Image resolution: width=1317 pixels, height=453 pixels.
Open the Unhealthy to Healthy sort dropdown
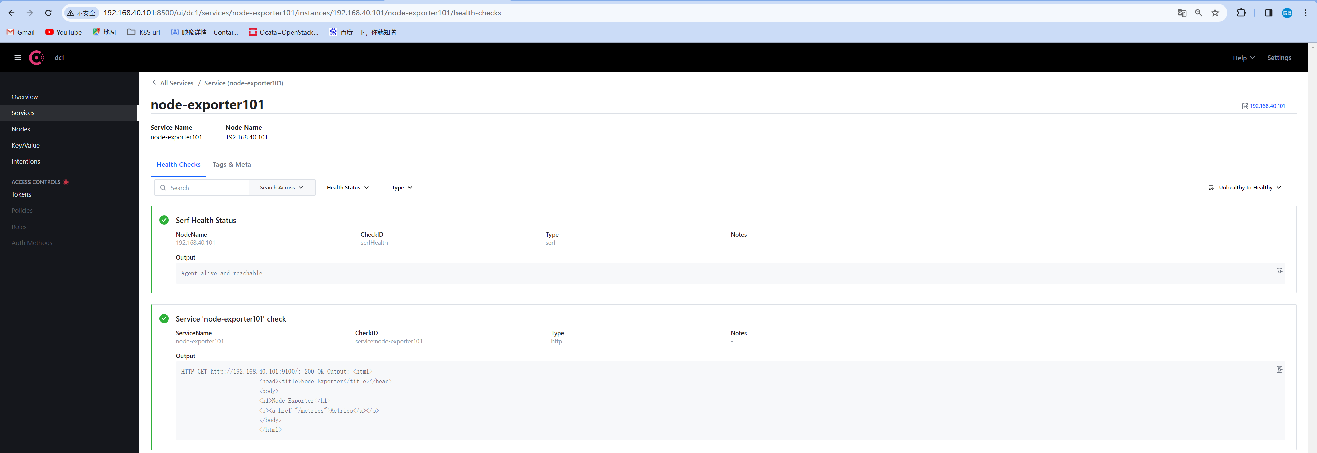click(1244, 187)
